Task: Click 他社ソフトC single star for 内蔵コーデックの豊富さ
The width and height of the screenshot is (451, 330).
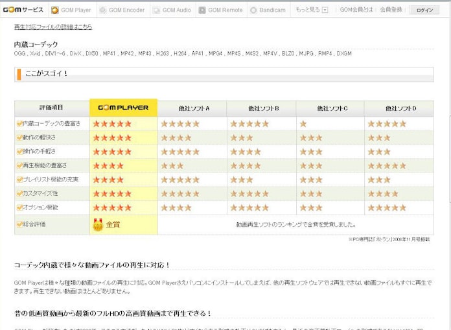Action: tap(303, 124)
